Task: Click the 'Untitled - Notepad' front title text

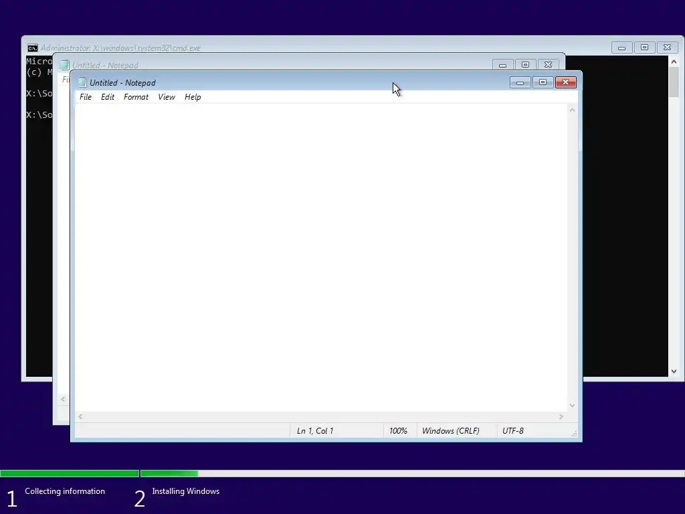Action: tap(122, 82)
